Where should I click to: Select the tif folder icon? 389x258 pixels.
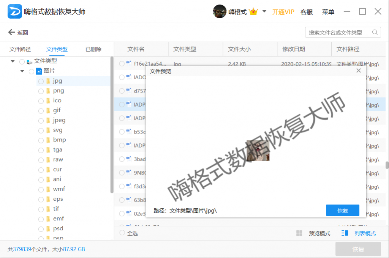point(48,209)
